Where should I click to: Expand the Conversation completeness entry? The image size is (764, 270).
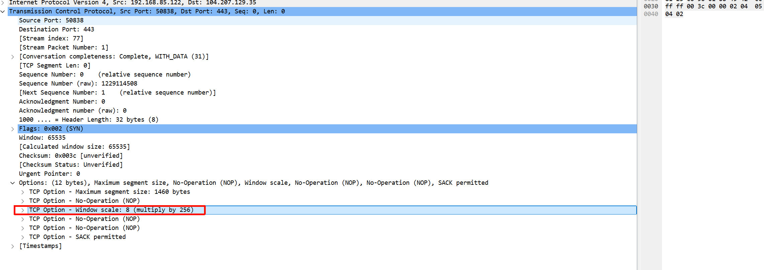[13, 57]
